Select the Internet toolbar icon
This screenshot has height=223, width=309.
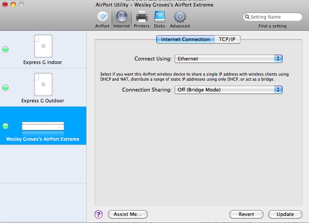click(122, 19)
